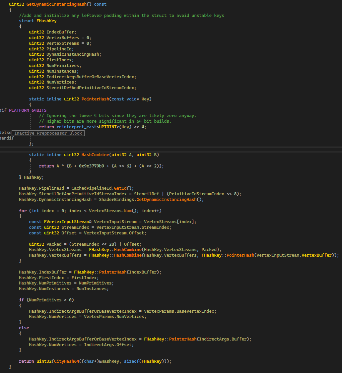Viewport: 342px width, 373px height.
Task: Click the comment about leftover padding
Action: click(121, 16)
